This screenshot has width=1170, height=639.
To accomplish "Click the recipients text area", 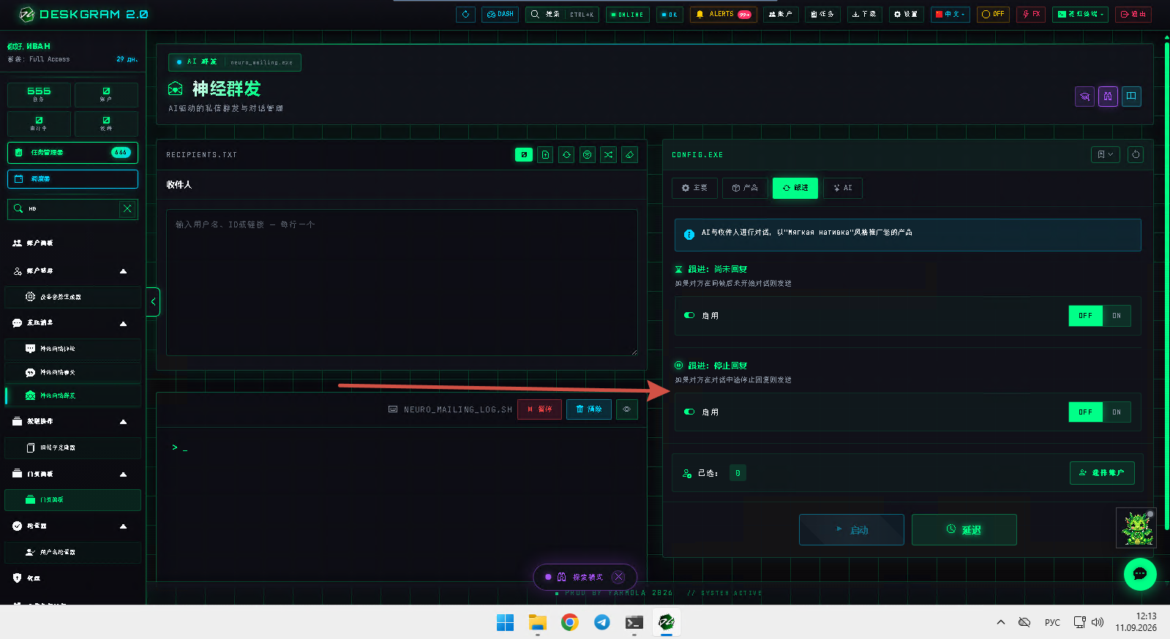I will [x=402, y=282].
